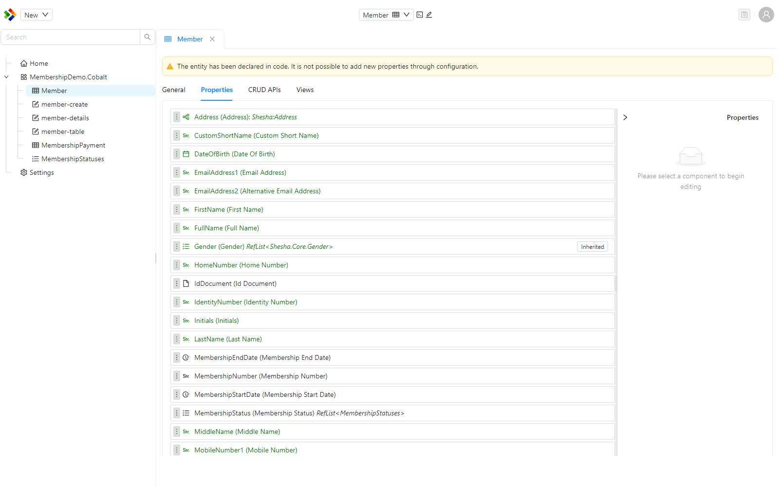The width and height of the screenshot is (779, 487).
Task: Collapse the Properties side panel chevron
Action: pos(625,117)
